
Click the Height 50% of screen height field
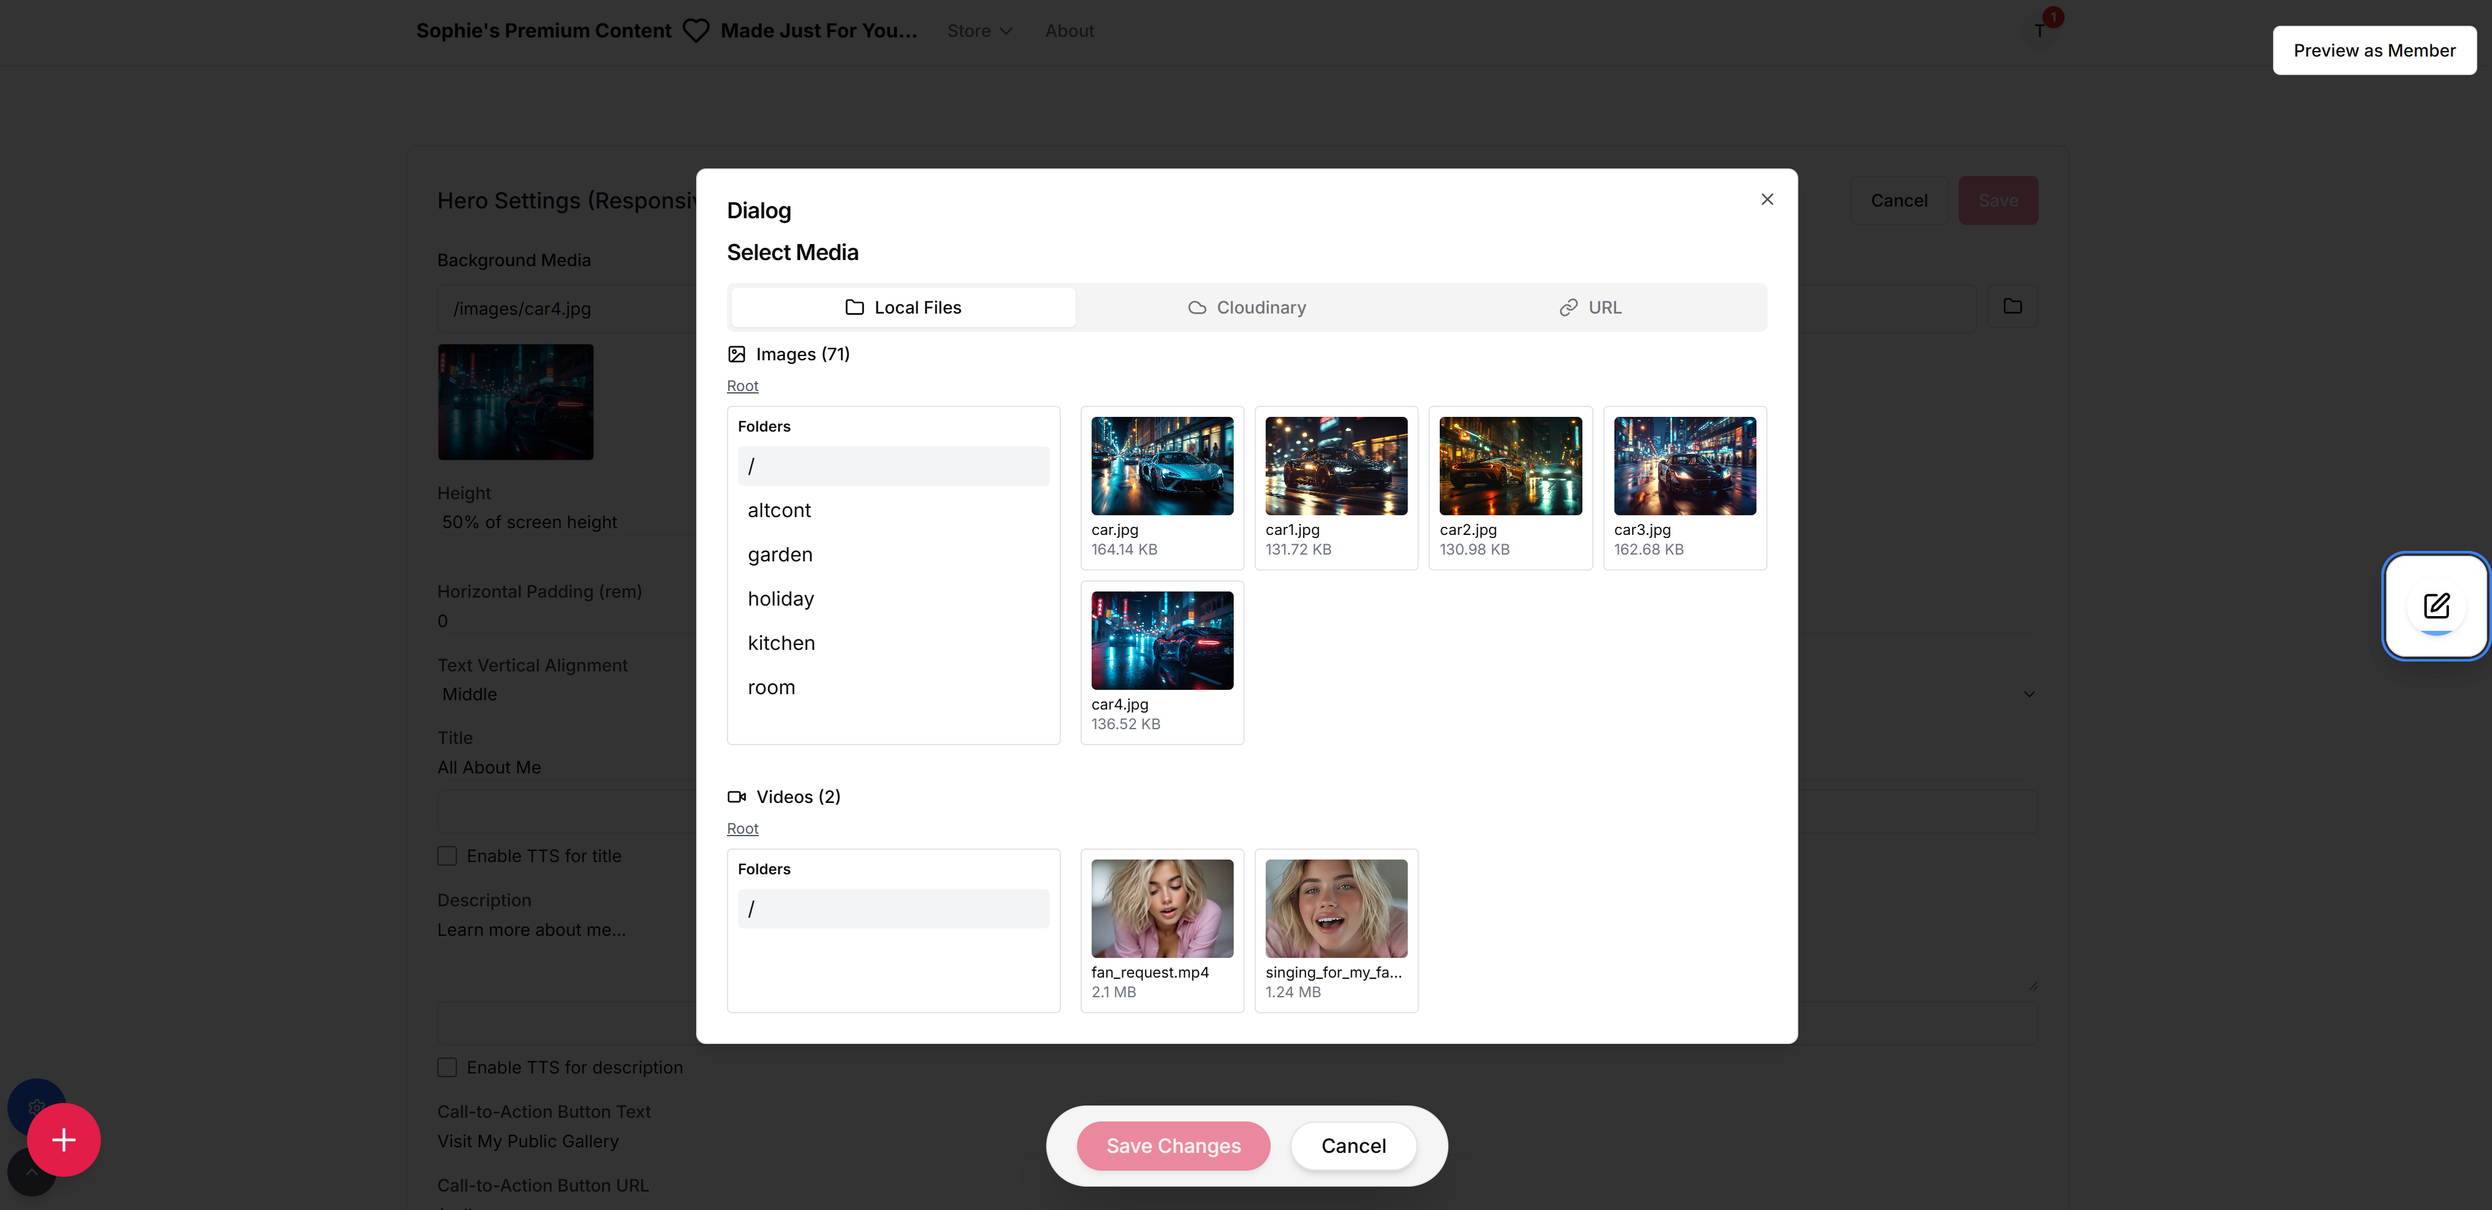coord(529,522)
